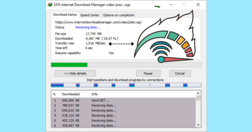Click the 'Send GET...' info text
Viewport: 252px width, 132px height.
point(100,101)
